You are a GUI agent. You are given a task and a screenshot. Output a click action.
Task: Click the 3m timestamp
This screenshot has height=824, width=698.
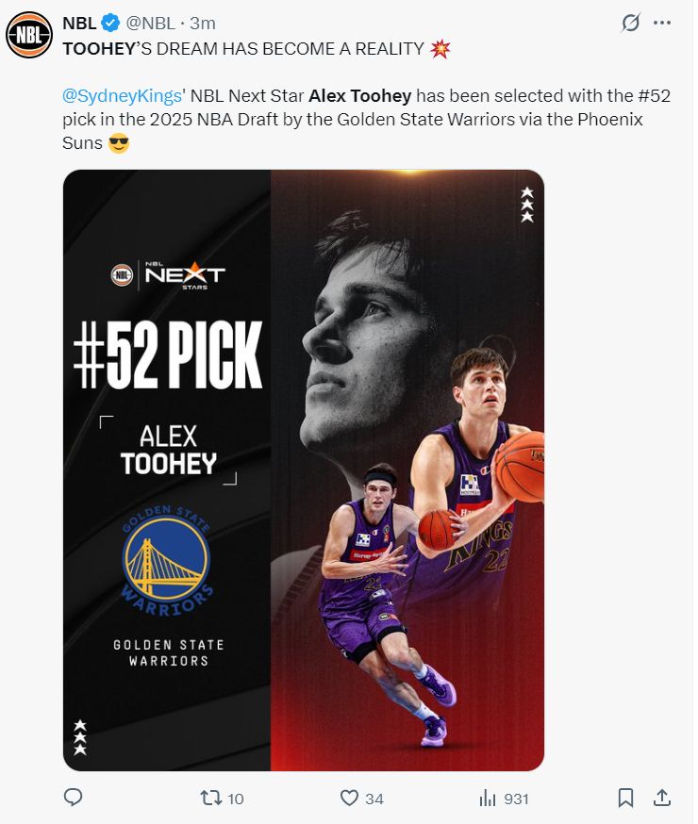203,24
